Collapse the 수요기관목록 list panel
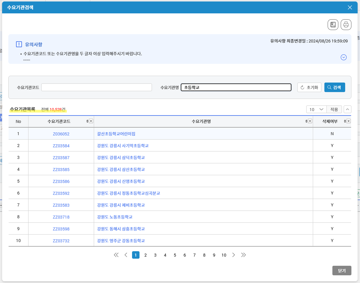Viewport: 360px width, 283px height. pos(347,109)
